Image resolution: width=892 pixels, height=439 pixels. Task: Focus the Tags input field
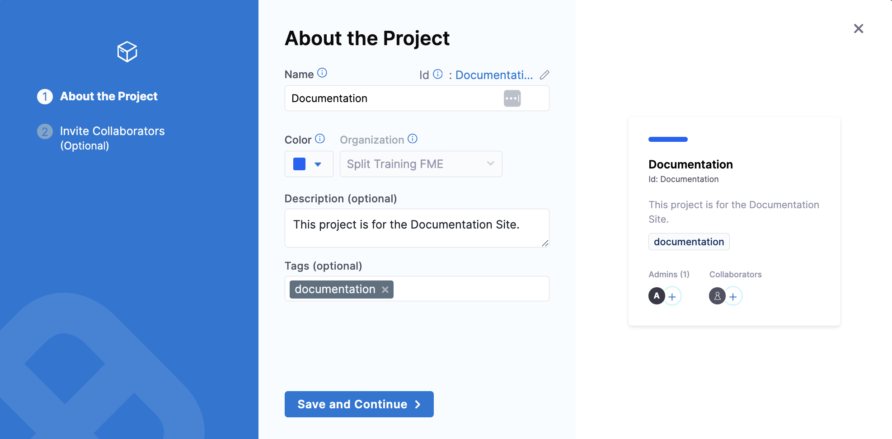pyautogui.click(x=470, y=289)
